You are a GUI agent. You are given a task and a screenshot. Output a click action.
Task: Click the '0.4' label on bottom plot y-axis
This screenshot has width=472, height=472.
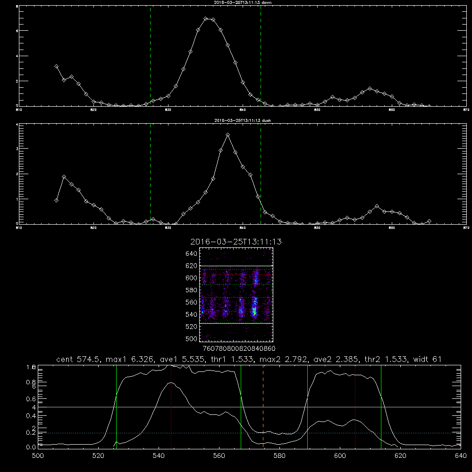(x=31, y=416)
